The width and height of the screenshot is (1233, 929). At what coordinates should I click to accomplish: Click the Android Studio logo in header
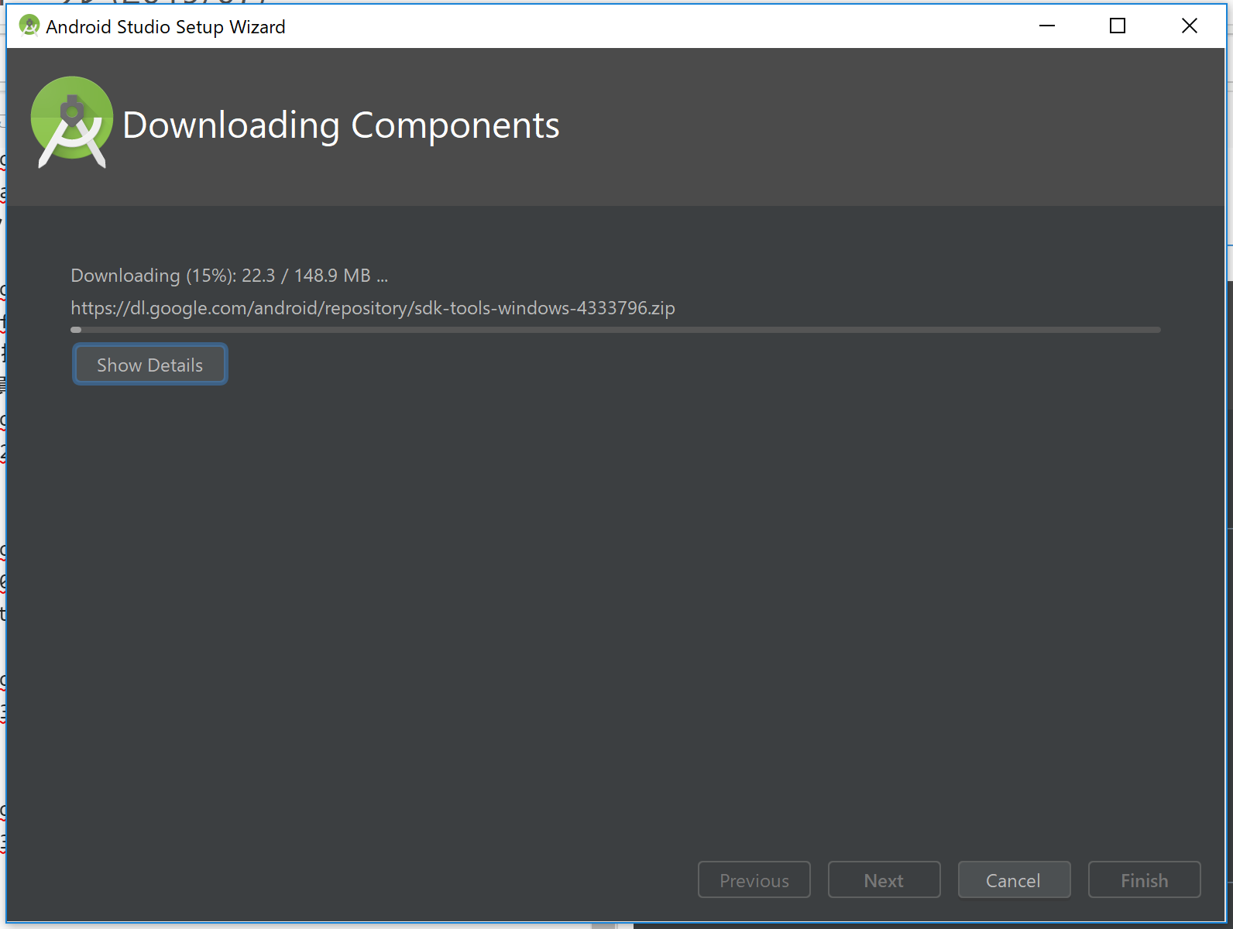click(x=72, y=122)
